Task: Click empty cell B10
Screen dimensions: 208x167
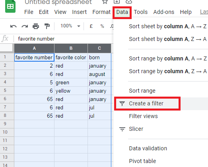Action: (71, 132)
